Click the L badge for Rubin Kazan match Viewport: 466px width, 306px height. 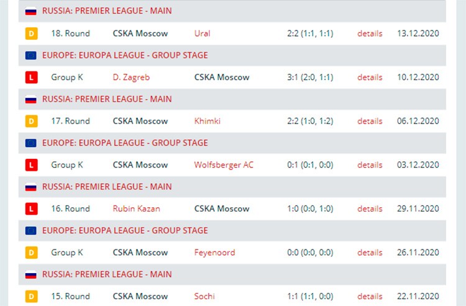pos(31,209)
